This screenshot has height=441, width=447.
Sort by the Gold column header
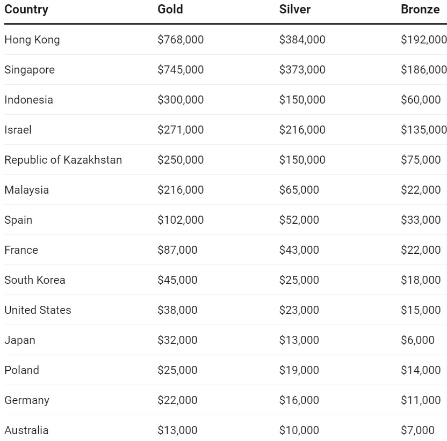tap(170, 9)
